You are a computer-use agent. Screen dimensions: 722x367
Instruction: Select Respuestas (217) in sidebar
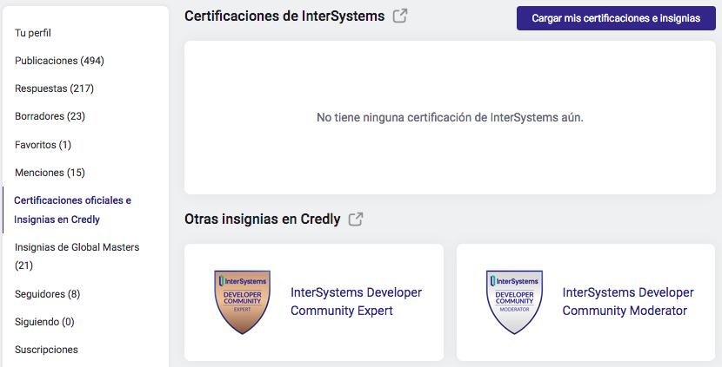click(54, 88)
